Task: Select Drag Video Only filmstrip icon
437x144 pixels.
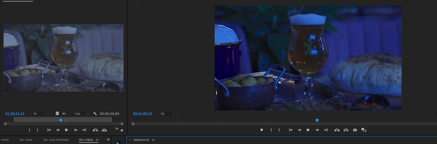Action: pyautogui.click(x=57, y=113)
